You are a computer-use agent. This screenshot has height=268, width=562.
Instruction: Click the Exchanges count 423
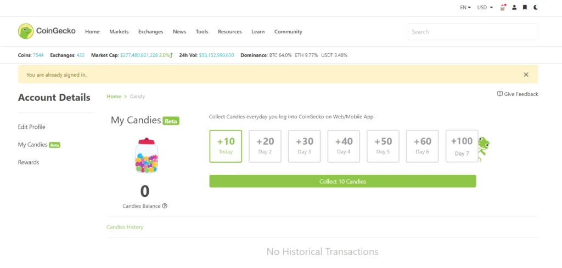coord(81,55)
